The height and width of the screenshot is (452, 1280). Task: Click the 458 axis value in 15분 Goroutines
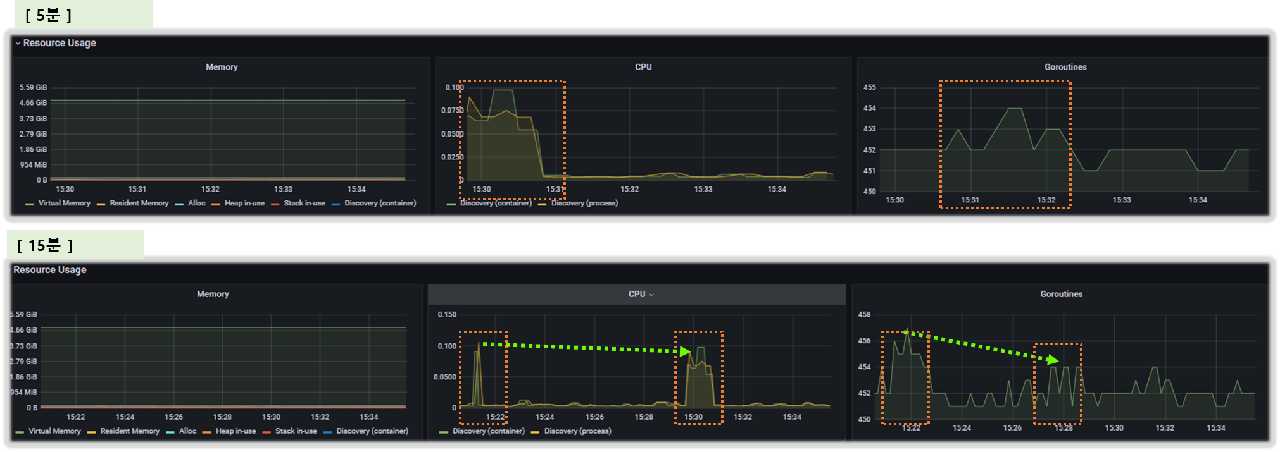tap(864, 314)
